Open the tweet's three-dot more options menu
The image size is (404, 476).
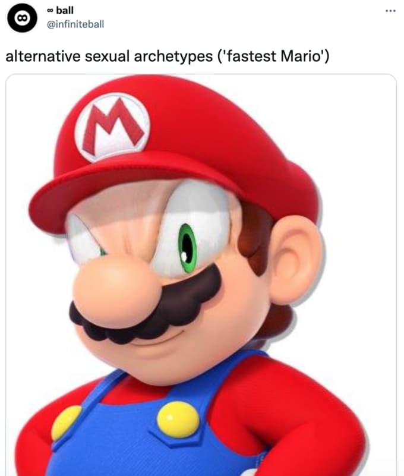click(x=390, y=11)
